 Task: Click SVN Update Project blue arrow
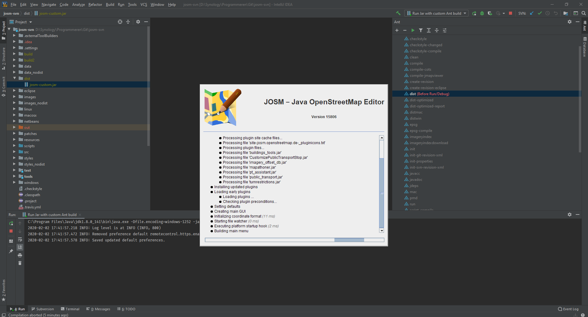tap(532, 13)
